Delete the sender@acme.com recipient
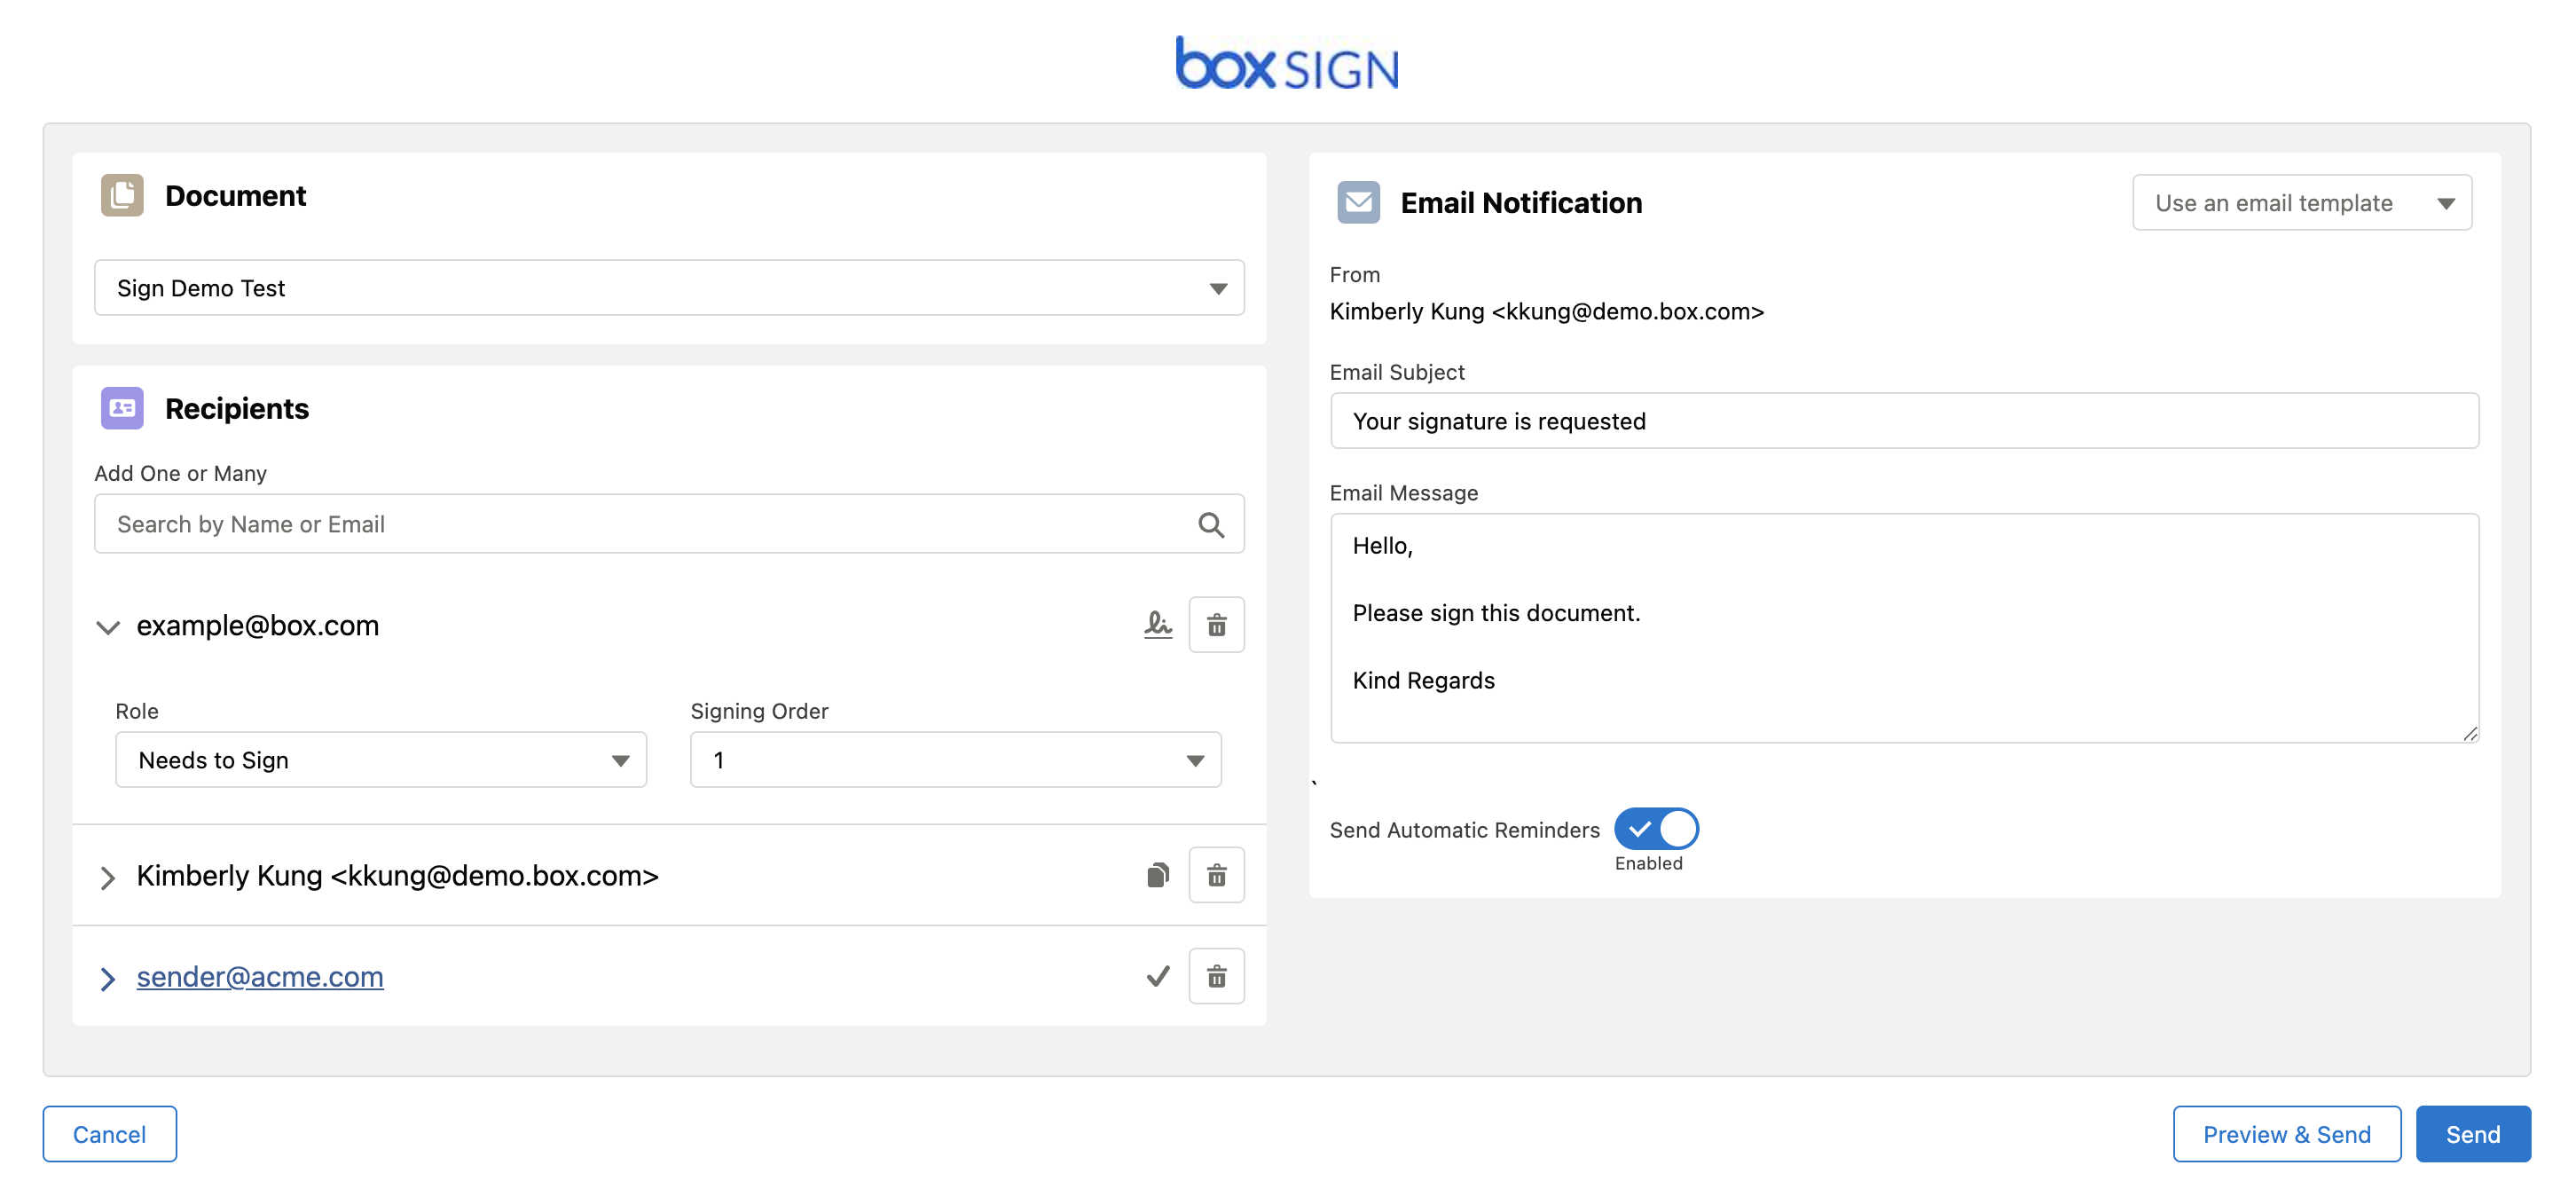This screenshot has height=1189, width=2576. (x=1216, y=976)
